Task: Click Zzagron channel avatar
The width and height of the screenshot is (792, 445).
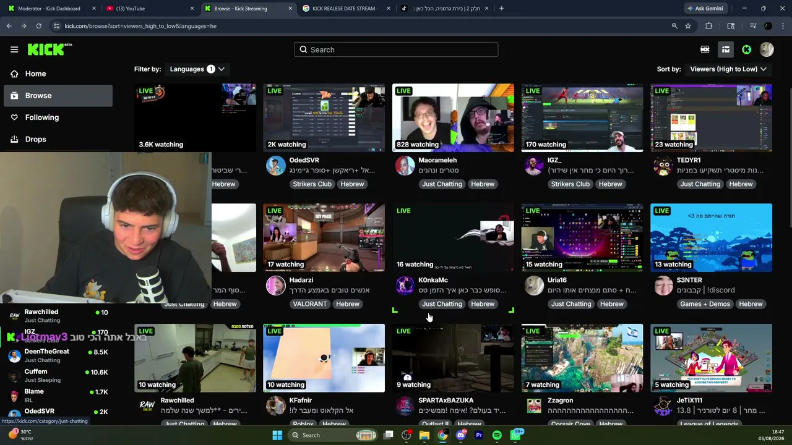Action: pyautogui.click(x=534, y=406)
